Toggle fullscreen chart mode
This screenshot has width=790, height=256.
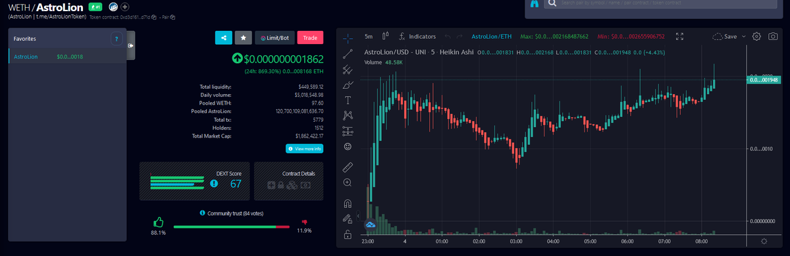pos(680,36)
